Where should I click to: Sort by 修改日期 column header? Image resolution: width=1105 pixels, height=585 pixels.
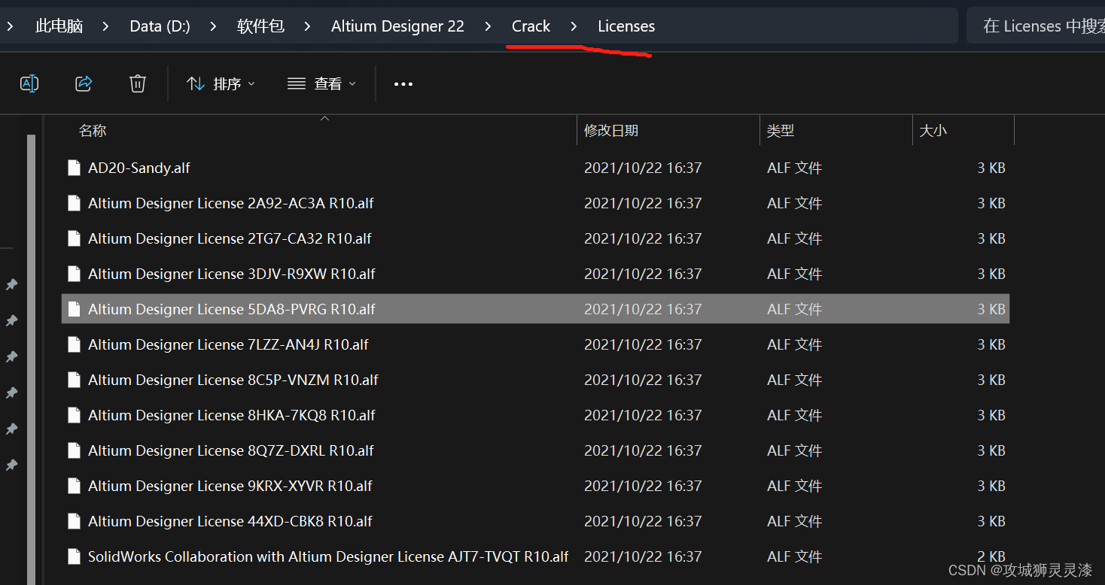[610, 131]
